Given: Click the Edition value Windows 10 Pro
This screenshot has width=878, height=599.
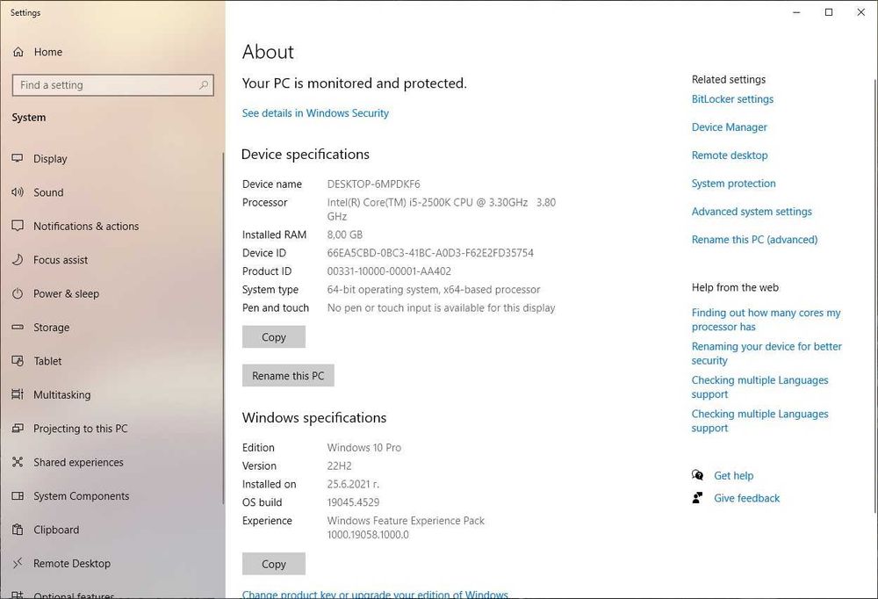Looking at the screenshot, I should pyautogui.click(x=364, y=448).
